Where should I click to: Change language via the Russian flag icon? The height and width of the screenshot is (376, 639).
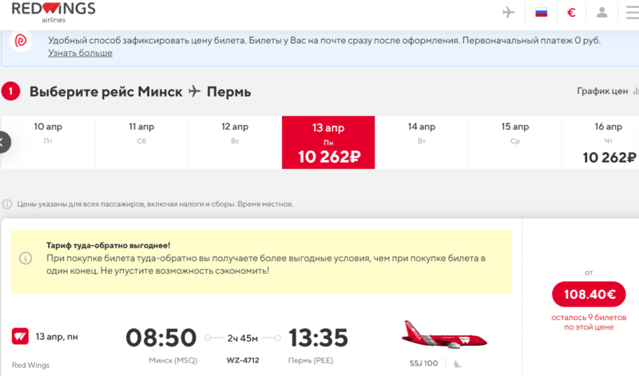[541, 12]
